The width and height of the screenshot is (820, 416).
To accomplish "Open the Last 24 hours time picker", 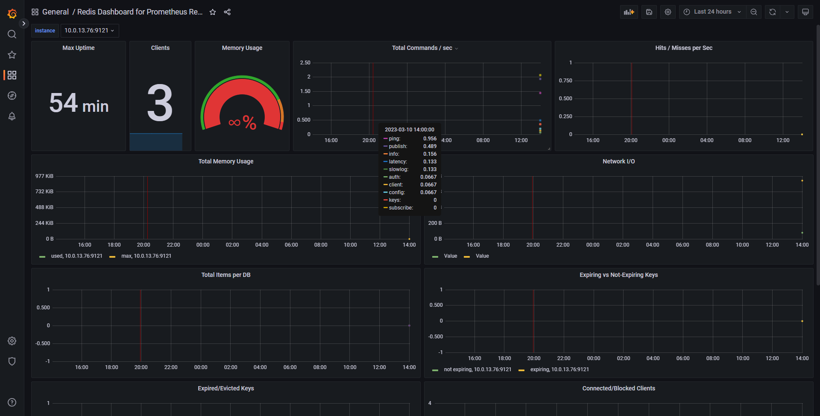I will (712, 12).
